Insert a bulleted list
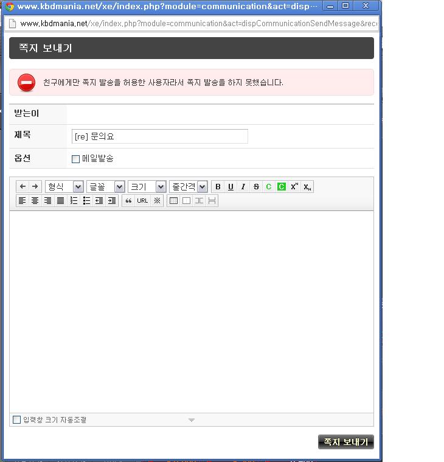This screenshot has width=444, height=462. (x=86, y=201)
